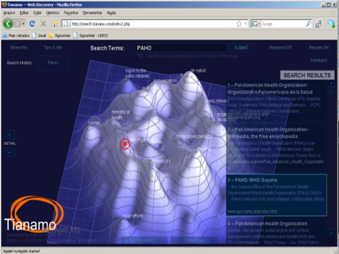Open the address bar history dropdown
The image size is (339, 254).
(x=245, y=24)
